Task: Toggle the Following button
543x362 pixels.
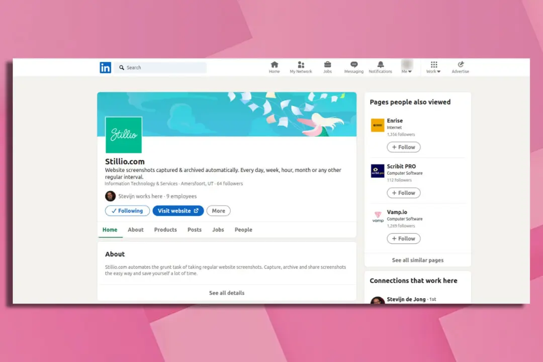Action: 127,211
